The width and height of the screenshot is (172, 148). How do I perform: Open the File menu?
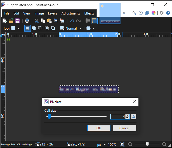[7, 13]
